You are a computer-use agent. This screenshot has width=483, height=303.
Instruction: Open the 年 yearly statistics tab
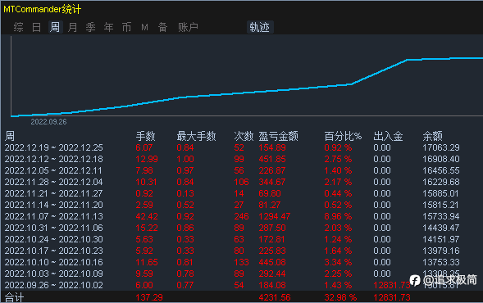108,27
